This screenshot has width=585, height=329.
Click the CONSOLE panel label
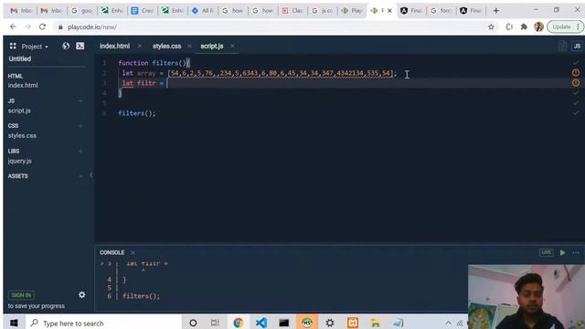(112, 252)
